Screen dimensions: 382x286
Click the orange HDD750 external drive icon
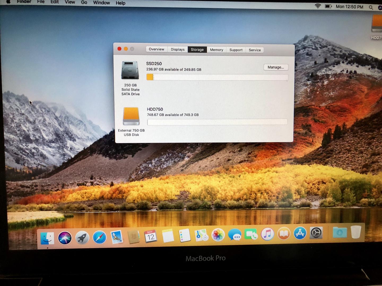tap(131, 116)
